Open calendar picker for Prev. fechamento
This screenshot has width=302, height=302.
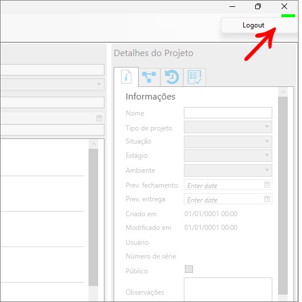pyautogui.click(x=267, y=185)
